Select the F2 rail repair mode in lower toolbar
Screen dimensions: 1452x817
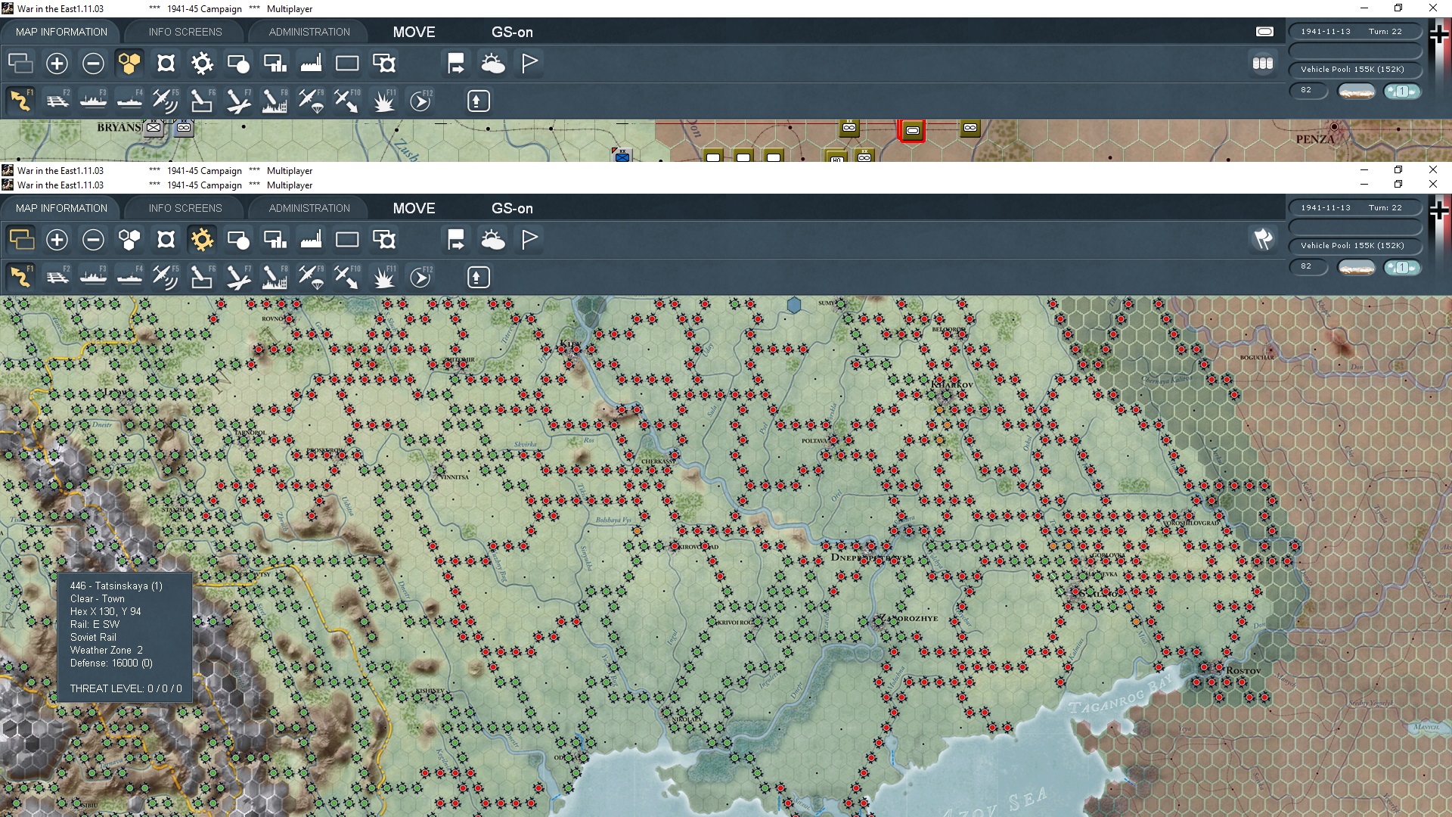click(57, 278)
